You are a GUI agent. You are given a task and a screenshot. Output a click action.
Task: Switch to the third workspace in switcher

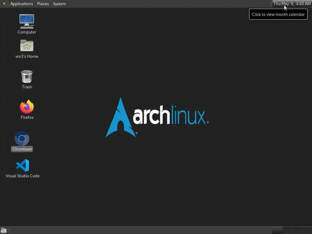click(297, 230)
